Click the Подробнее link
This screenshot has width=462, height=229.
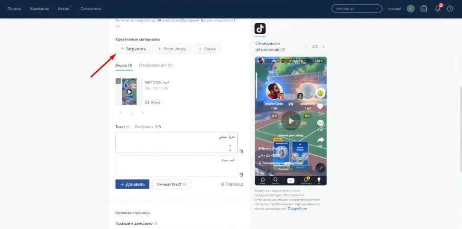click(297, 209)
